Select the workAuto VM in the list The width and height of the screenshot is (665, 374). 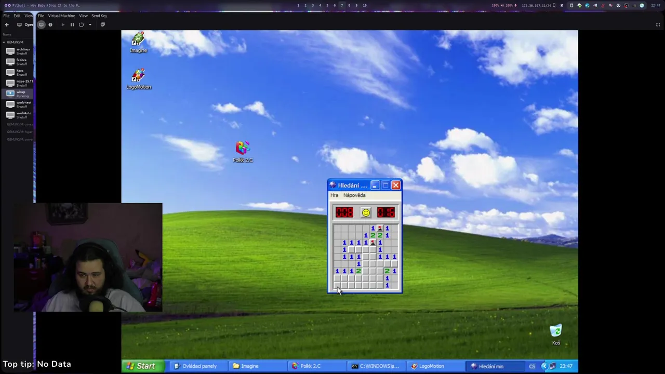(18, 115)
